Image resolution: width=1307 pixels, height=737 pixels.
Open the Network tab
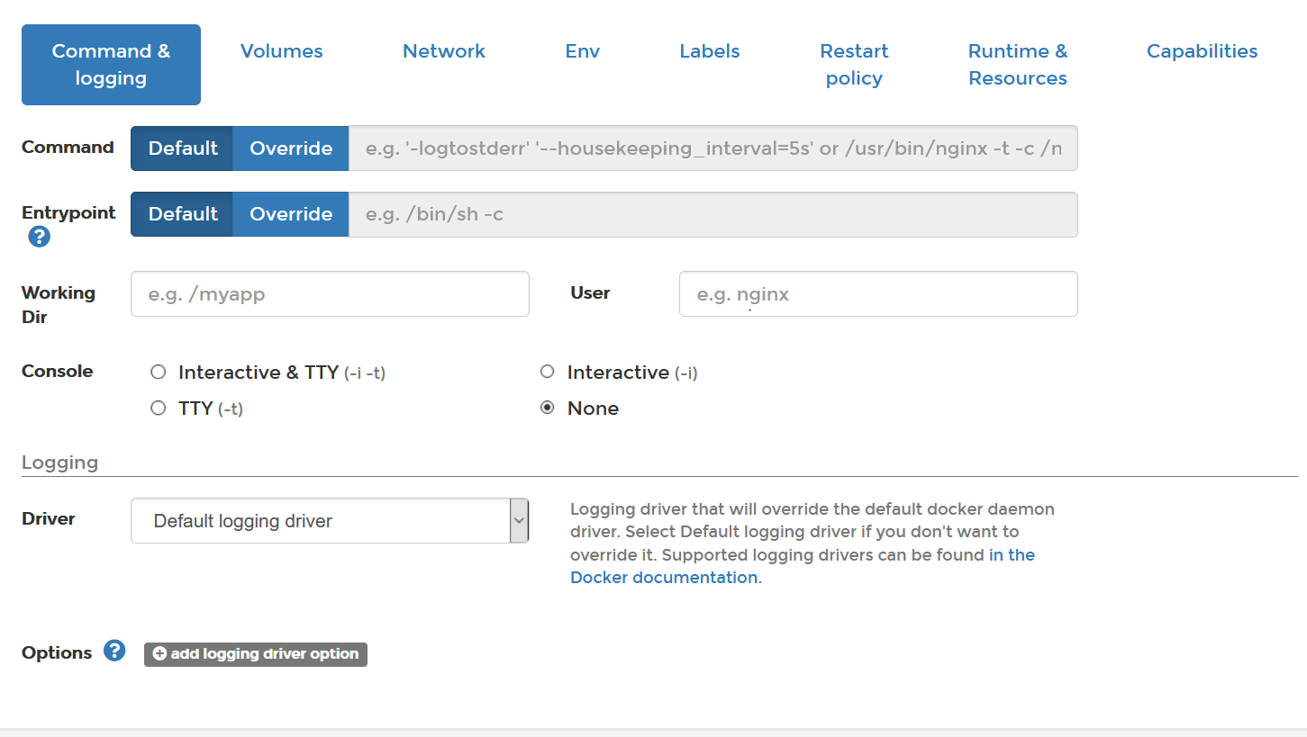pos(443,51)
